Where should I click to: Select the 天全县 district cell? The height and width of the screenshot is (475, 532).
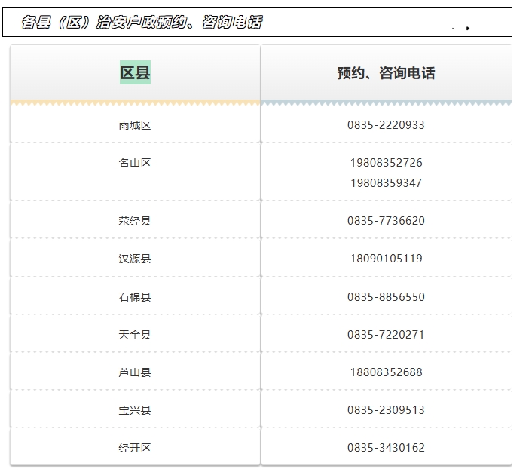point(135,335)
